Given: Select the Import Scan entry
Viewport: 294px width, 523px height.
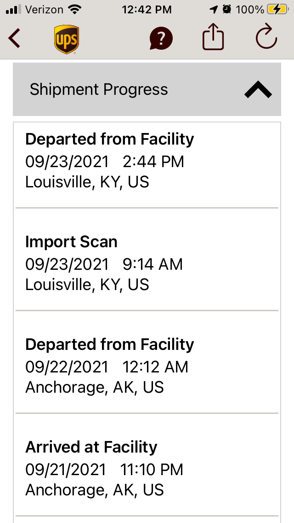Looking at the screenshot, I should [x=147, y=259].
